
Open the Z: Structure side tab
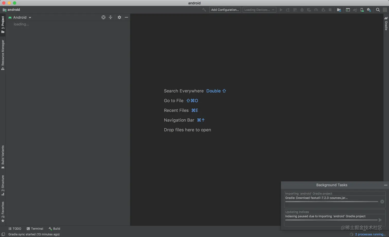(3, 185)
